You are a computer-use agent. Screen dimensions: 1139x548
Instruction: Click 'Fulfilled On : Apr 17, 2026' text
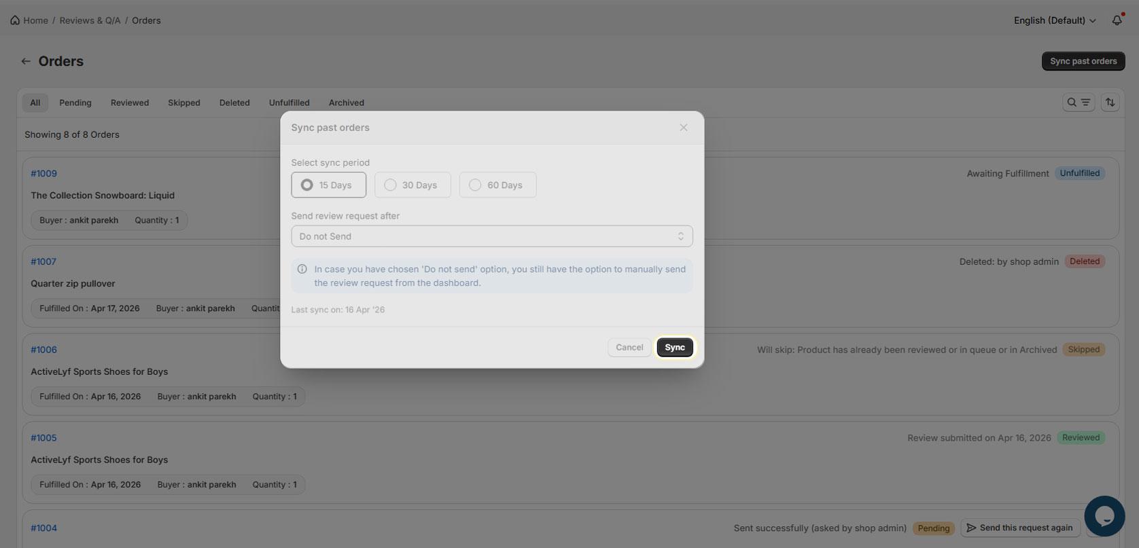coord(90,308)
